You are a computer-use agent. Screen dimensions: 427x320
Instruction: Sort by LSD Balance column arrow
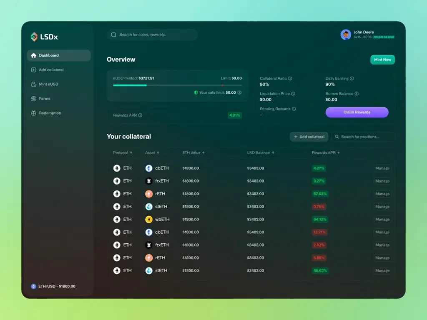tap(273, 152)
